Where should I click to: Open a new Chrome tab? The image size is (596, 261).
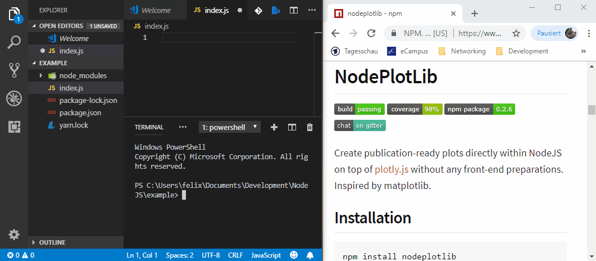coord(474,13)
